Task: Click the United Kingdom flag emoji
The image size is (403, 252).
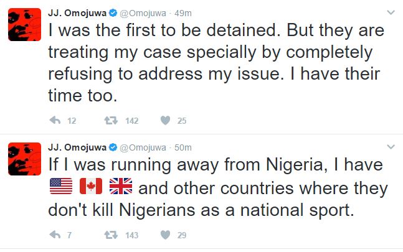Action: pyautogui.click(x=120, y=187)
